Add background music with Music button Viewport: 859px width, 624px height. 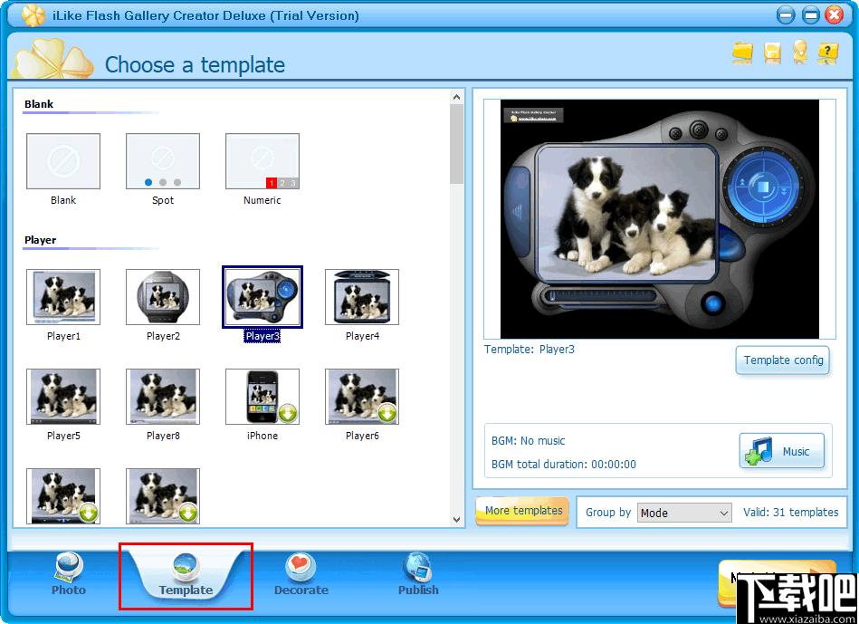782,451
